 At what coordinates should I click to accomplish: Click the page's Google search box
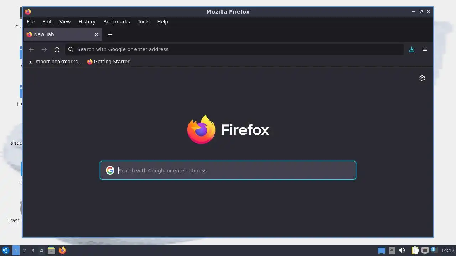pos(228,170)
